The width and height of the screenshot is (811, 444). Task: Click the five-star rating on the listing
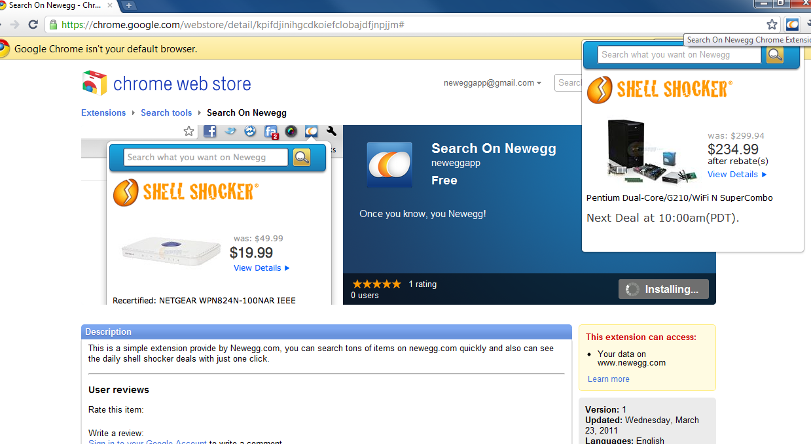coord(376,284)
